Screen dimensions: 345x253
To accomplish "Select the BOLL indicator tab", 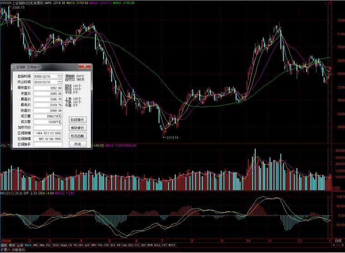I will (158, 245).
